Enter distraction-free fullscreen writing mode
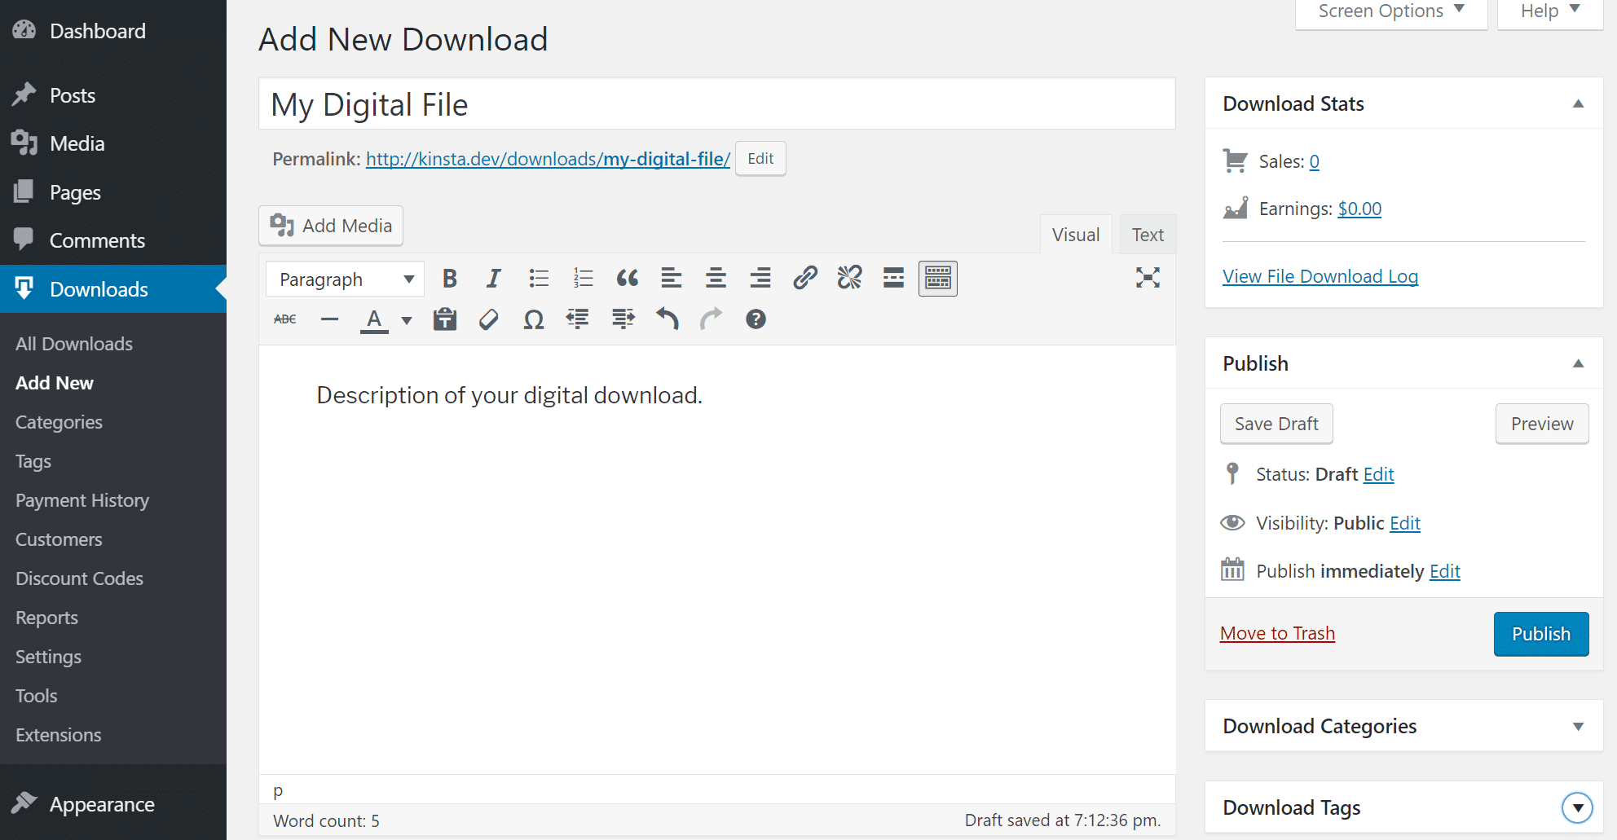This screenshot has width=1617, height=840. tap(1148, 278)
